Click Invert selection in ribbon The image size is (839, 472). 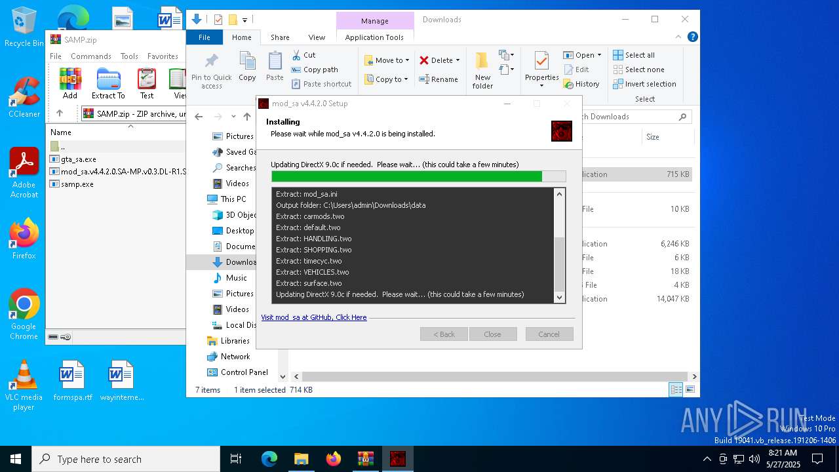[x=644, y=84]
